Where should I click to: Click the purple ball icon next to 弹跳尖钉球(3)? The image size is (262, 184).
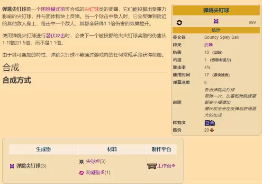[12, 166]
